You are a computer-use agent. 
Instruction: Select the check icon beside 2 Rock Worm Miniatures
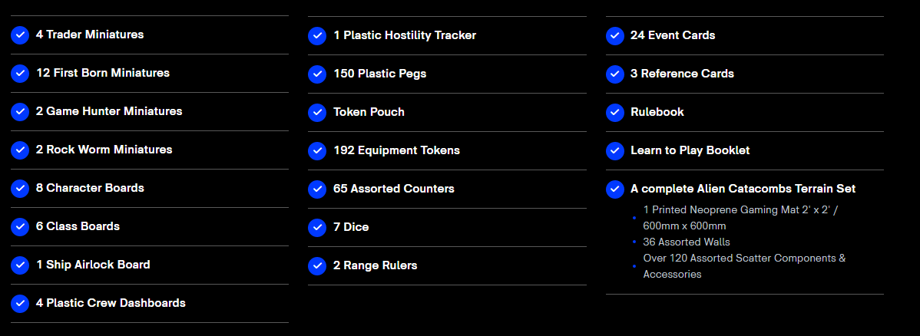[x=20, y=150]
